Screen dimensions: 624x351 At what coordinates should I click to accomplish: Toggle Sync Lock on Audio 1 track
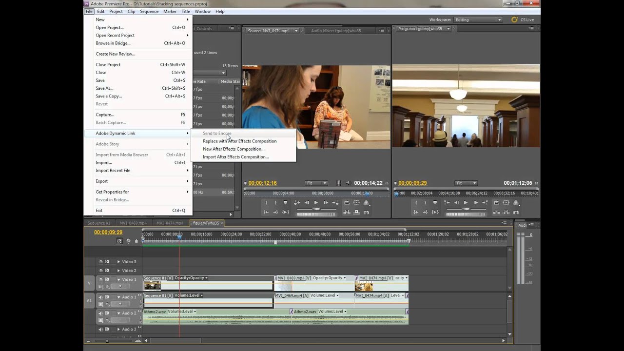coord(107,297)
